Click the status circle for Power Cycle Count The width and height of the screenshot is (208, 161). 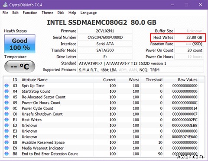(x=6, y=108)
